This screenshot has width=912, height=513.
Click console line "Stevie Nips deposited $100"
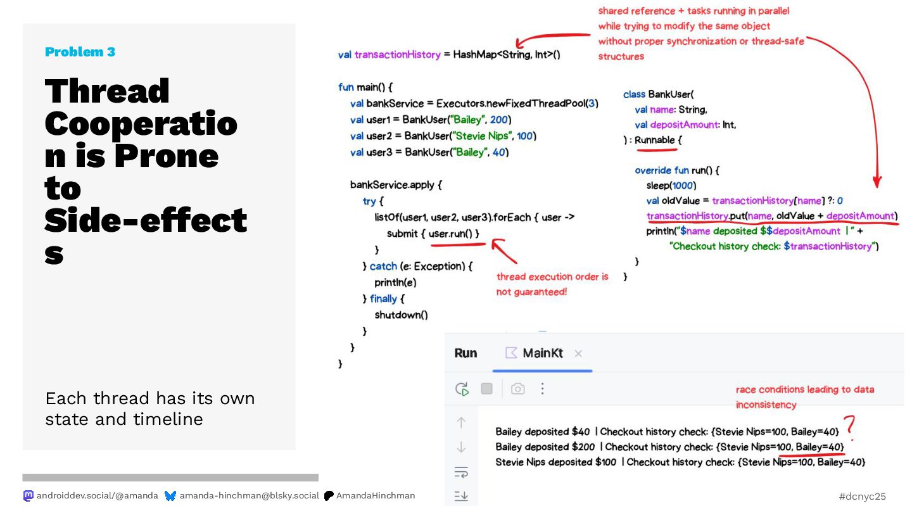[680, 462]
